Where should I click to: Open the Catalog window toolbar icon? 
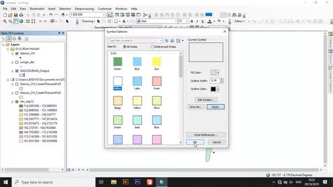122,15
